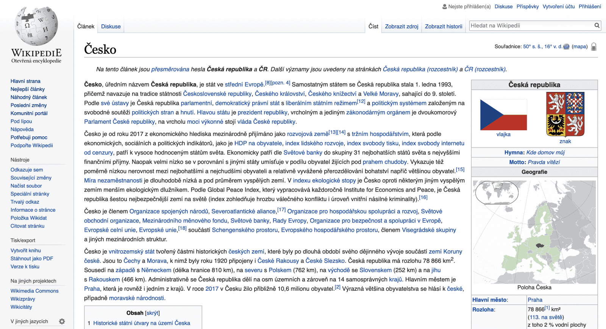Open Příspěvky link in user bar

click(x=528, y=6)
